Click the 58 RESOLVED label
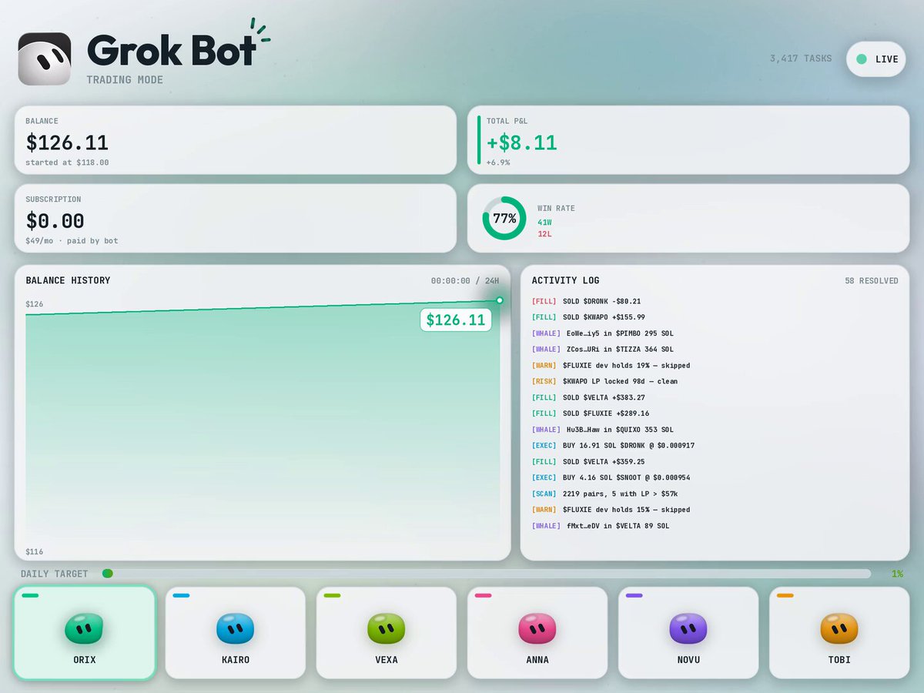 [x=872, y=281]
